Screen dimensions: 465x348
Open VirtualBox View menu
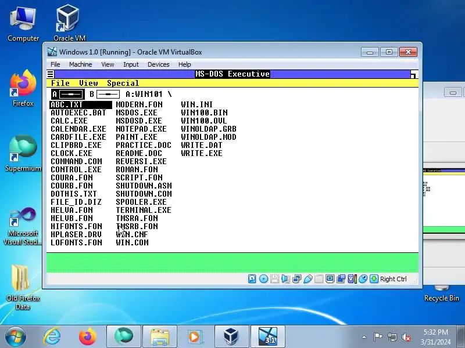(x=108, y=64)
